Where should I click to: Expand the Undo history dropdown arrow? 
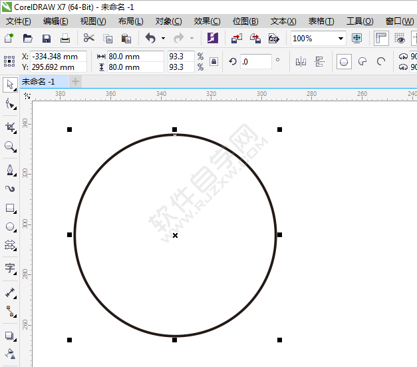coord(163,39)
